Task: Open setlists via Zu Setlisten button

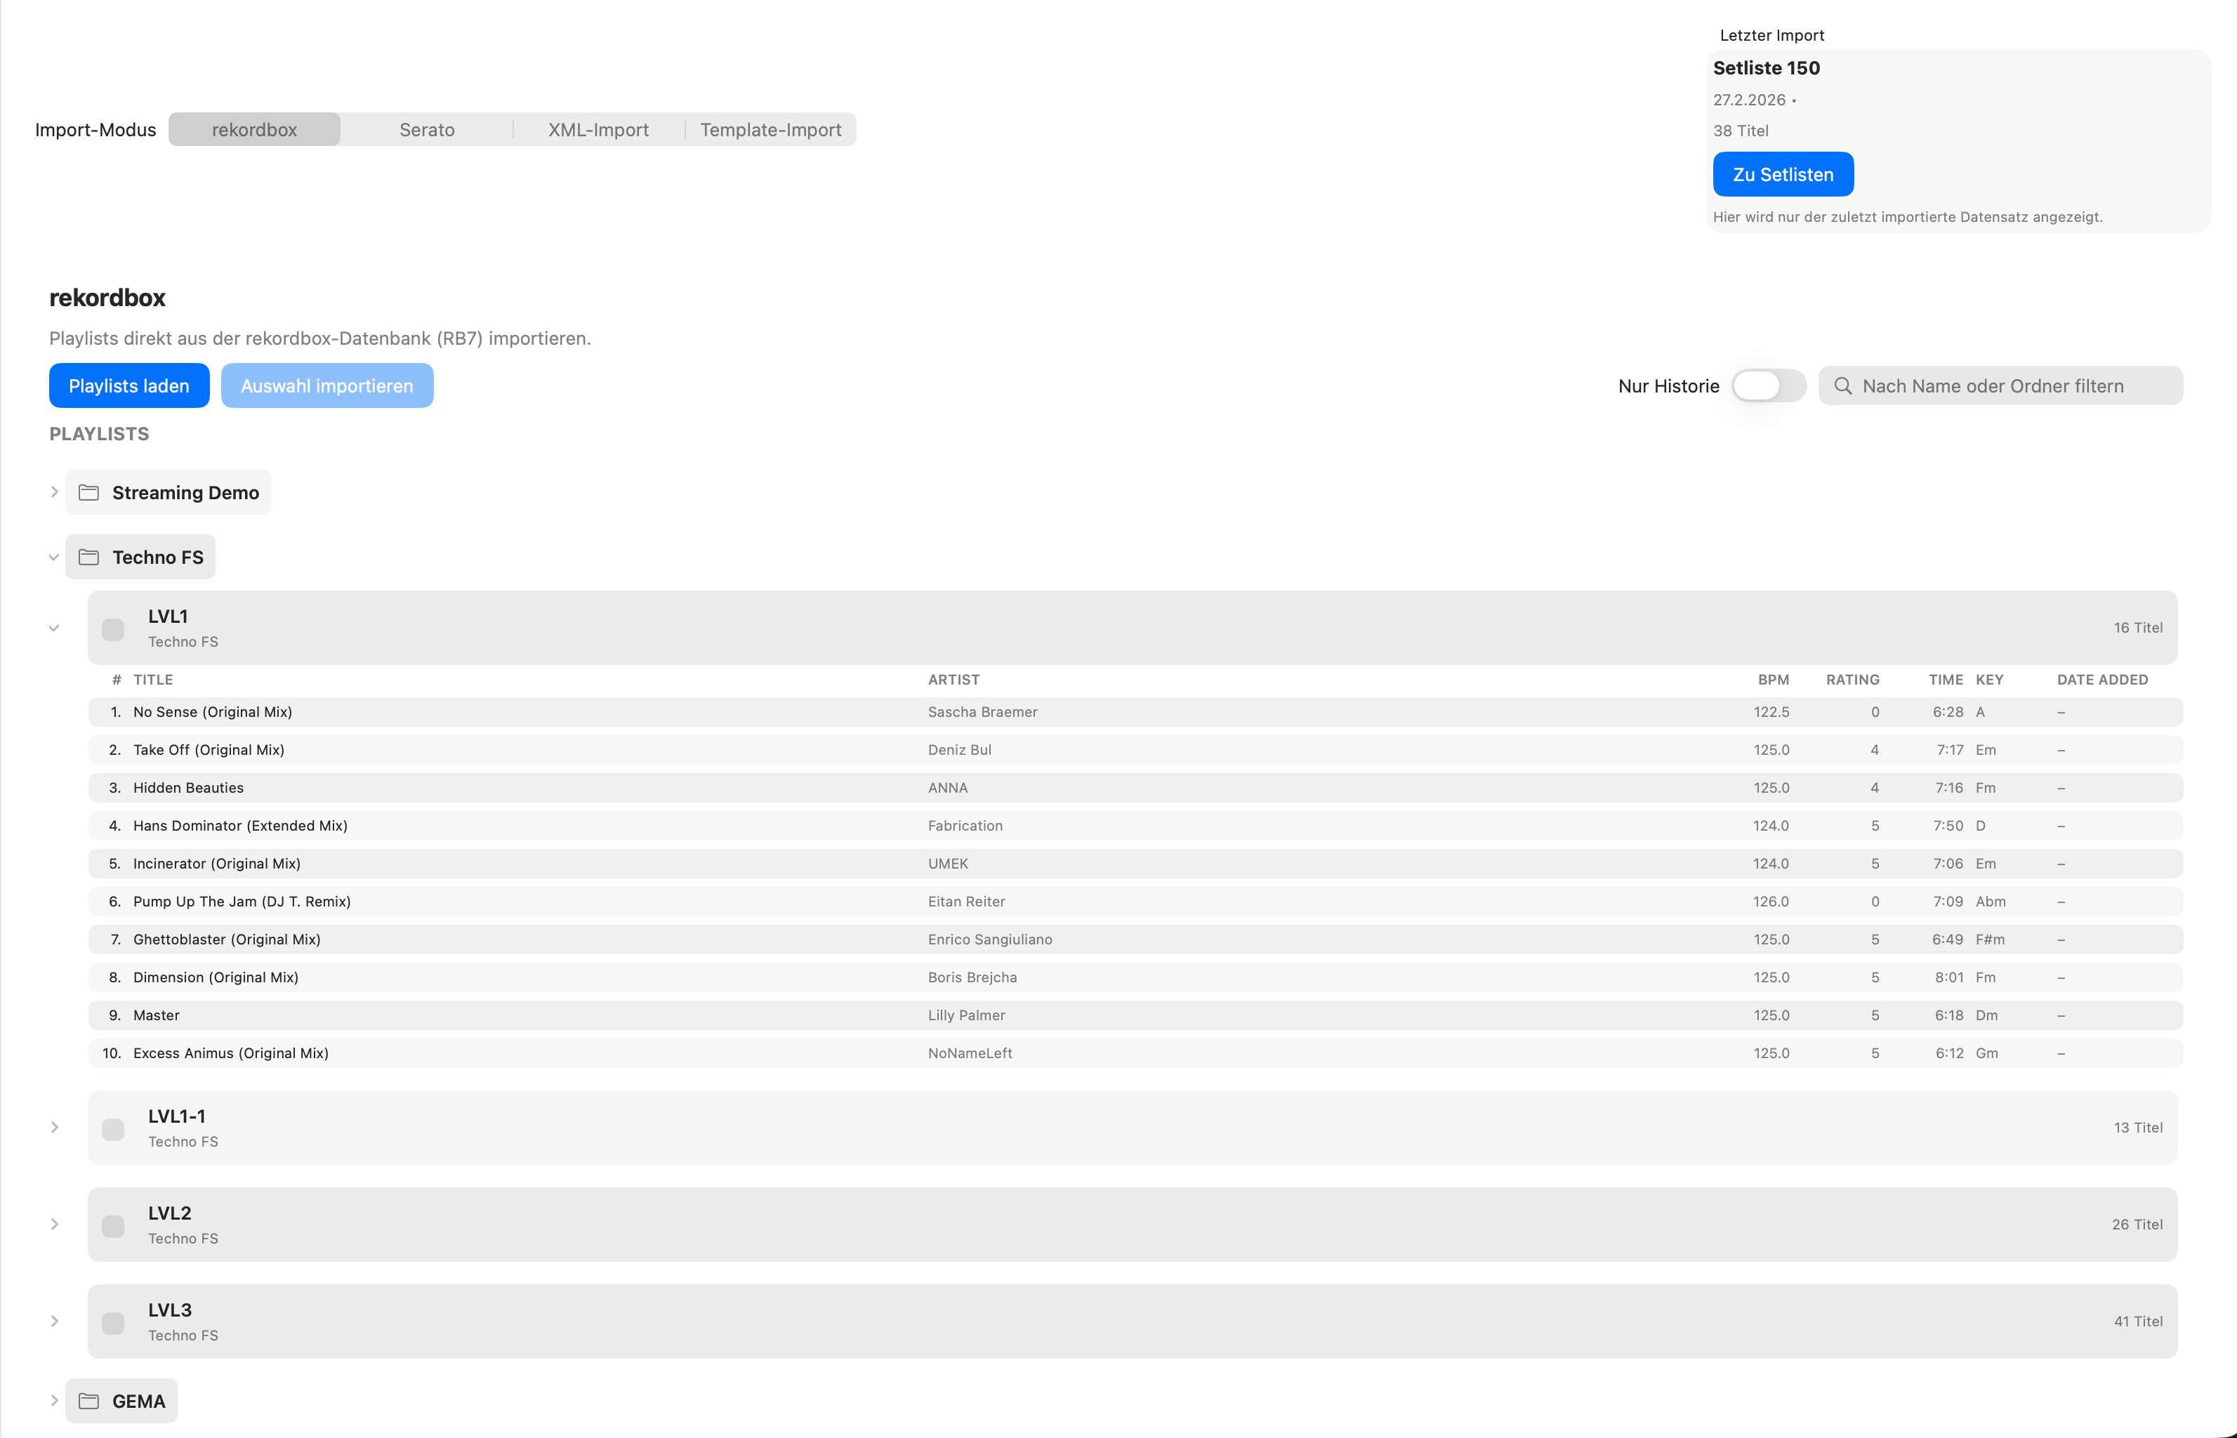Action: pyautogui.click(x=1782, y=173)
